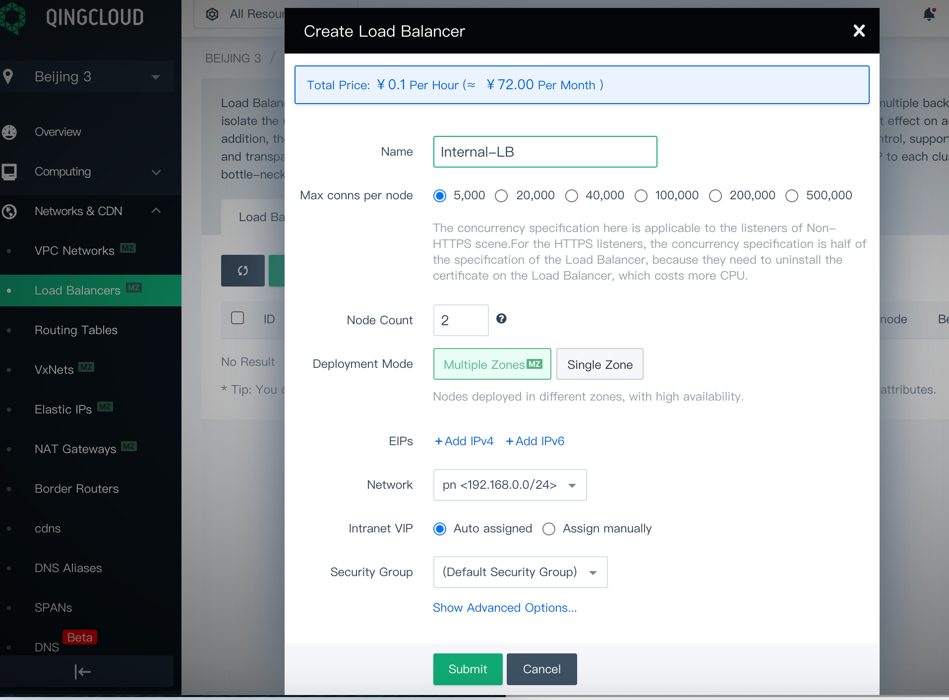Image resolution: width=949 pixels, height=700 pixels.
Task: Click the Overview dashboard icon
Action: 9,132
